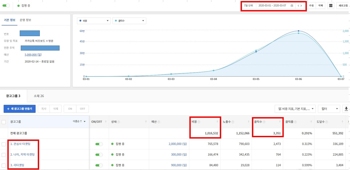350x170 pixels.
Task: Switch to the 운영 정보 tab
Action: (x=25, y=20)
